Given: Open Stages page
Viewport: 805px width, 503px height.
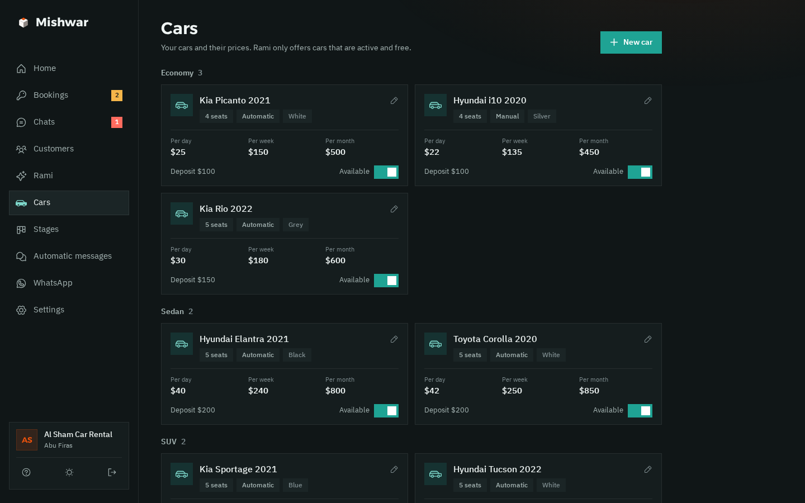Looking at the screenshot, I should pos(69,230).
